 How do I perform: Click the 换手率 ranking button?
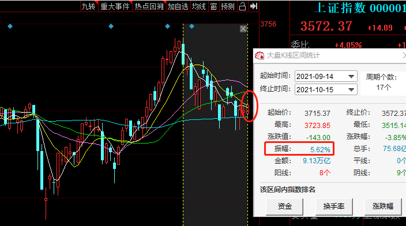(334, 206)
